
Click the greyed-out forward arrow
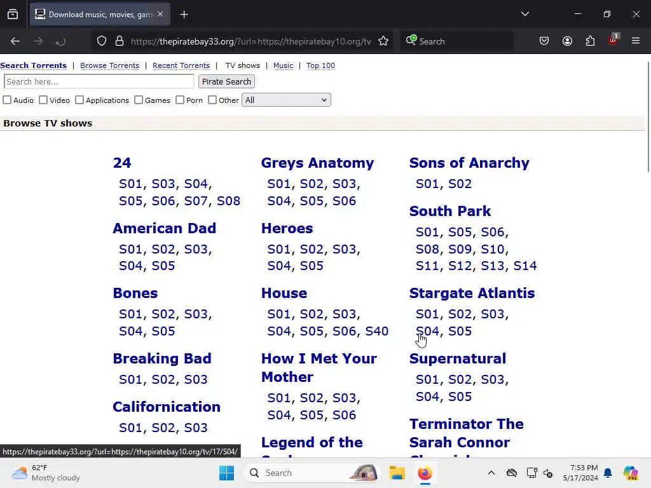click(38, 41)
